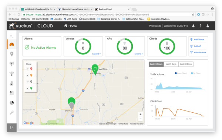Toggle gray pin checkbox in Show panel
The image size is (222, 140).
[27, 82]
